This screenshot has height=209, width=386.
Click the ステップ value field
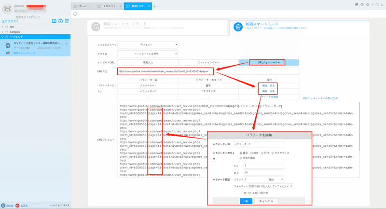(256, 180)
